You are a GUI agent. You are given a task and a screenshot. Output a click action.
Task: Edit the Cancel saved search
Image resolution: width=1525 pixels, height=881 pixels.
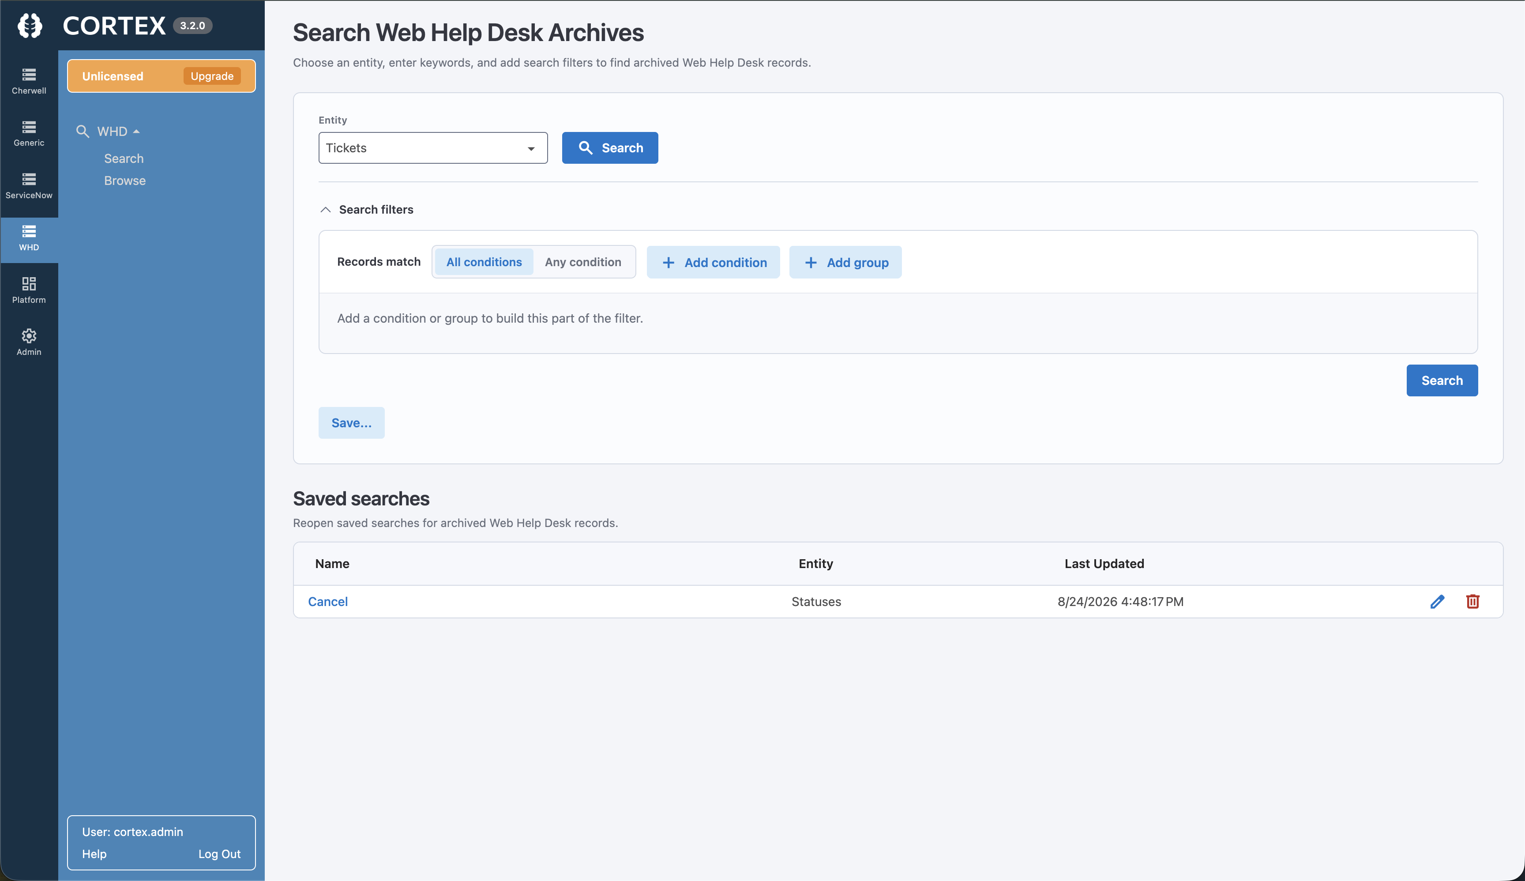(1437, 602)
